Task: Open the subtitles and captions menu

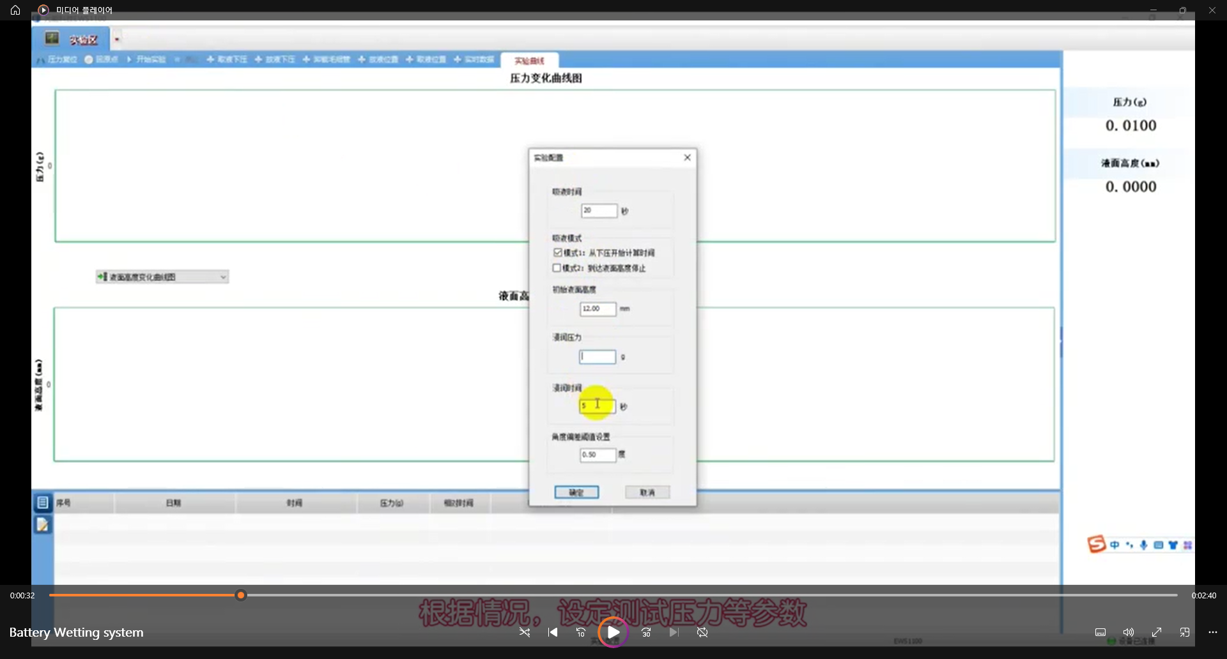Action: pyautogui.click(x=1100, y=632)
